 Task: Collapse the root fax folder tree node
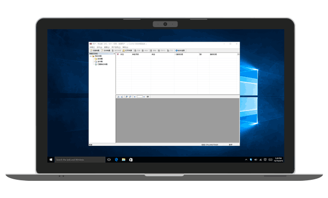click(91, 56)
